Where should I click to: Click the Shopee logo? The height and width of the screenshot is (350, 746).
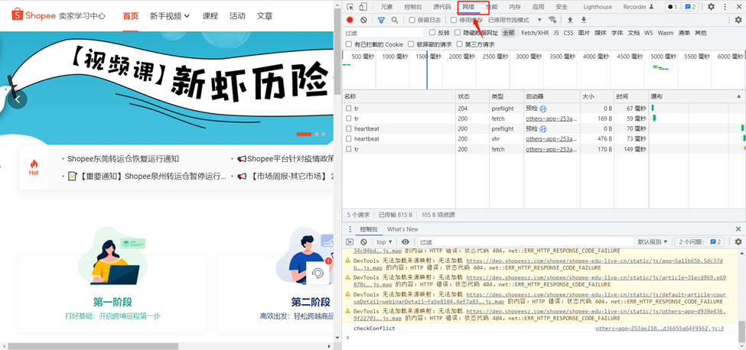pyautogui.click(x=34, y=16)
